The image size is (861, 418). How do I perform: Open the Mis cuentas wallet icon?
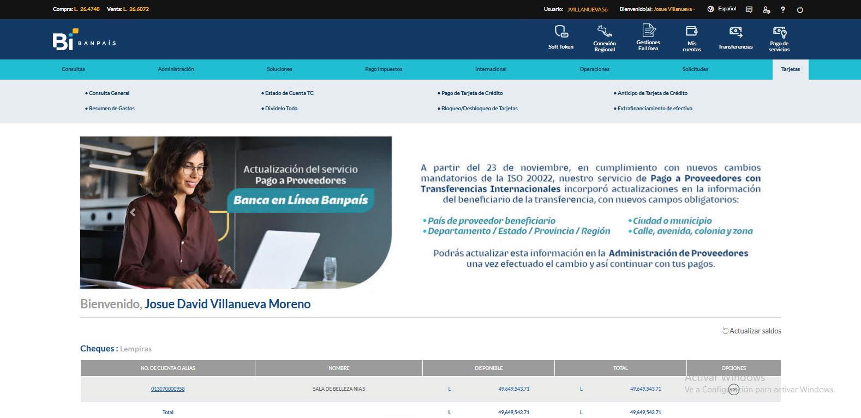[691, 31]
